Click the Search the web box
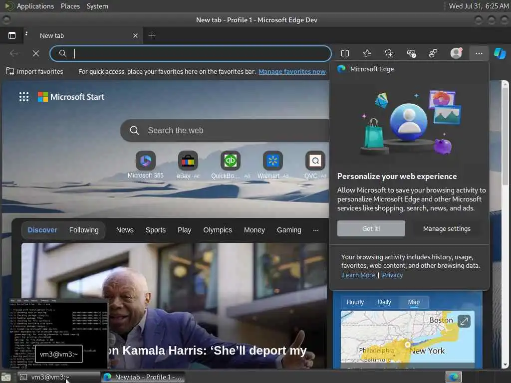The image size is (511, 383). [225, 130]
